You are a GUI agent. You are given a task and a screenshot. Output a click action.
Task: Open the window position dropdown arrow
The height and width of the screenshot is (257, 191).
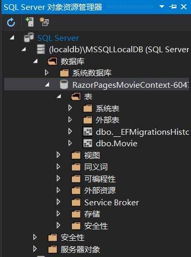(162, 7)
